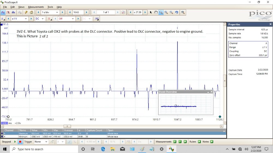Switch to Spectrum mode icon
Screen dimensions: 273x153
[x=13, y=12]
